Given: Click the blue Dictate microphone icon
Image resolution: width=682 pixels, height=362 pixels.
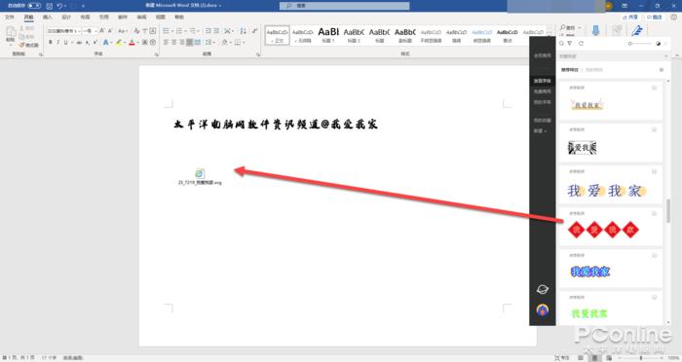Looking at the screenshot, I should [596, 30].
